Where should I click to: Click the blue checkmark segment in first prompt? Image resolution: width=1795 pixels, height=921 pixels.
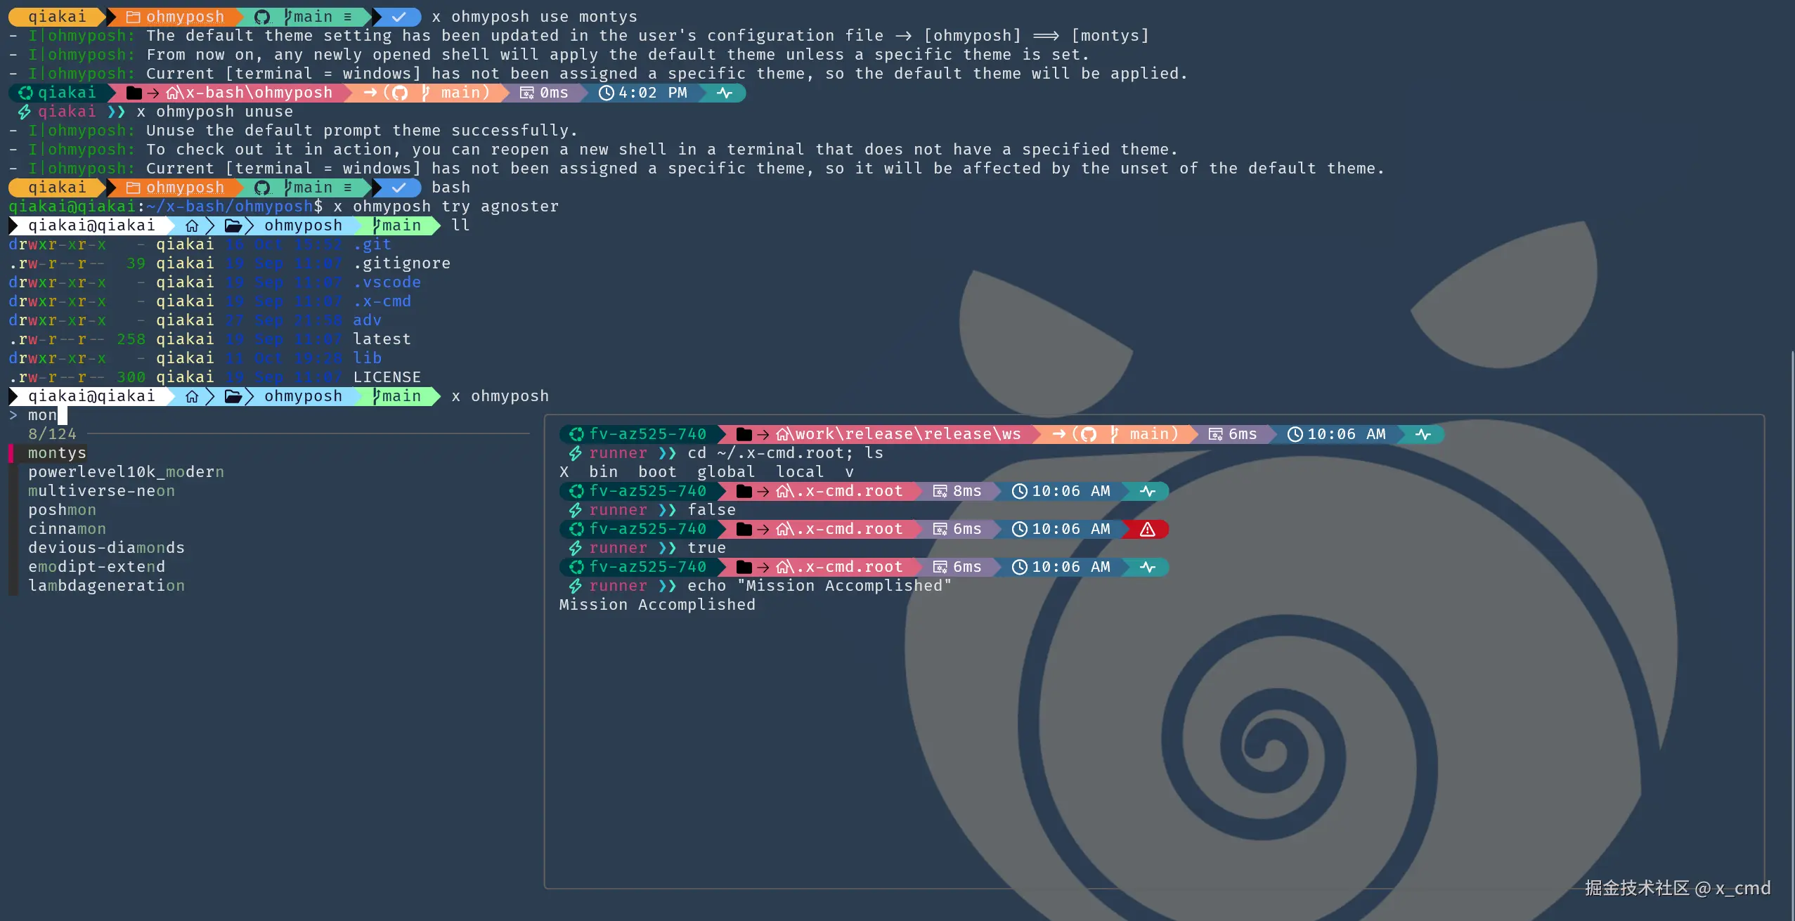(x=398, y=17)
